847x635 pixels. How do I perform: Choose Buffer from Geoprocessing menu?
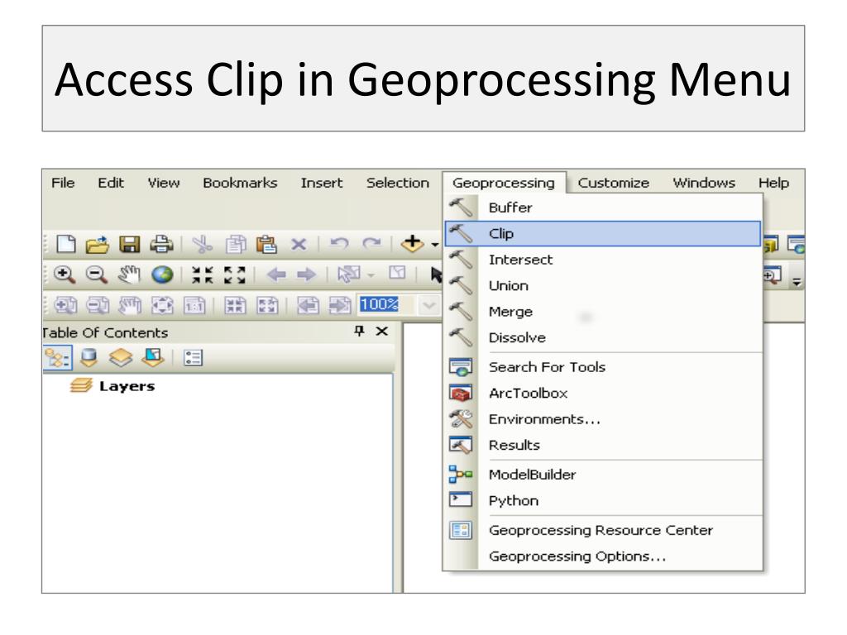tap(603, 208)
